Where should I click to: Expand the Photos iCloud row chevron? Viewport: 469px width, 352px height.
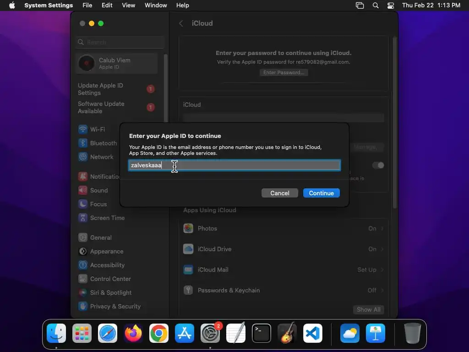click(382, 228)
